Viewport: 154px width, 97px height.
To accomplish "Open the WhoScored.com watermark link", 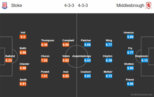I will point(142,94).
